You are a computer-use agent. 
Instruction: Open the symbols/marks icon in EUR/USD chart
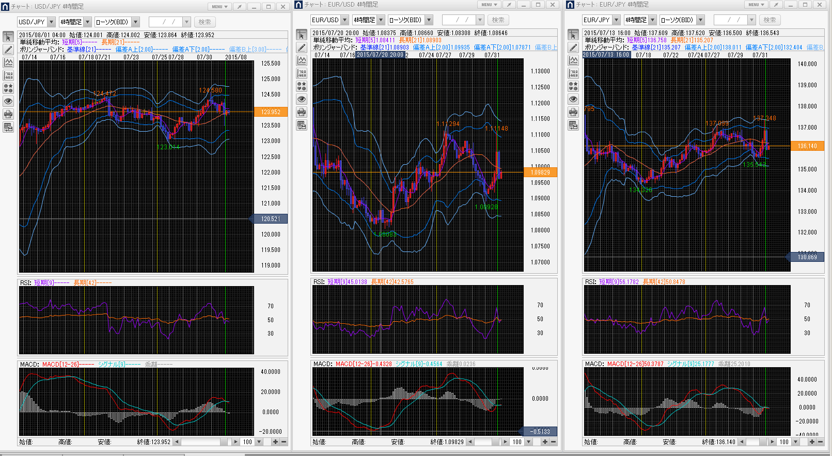click(302, 86)
